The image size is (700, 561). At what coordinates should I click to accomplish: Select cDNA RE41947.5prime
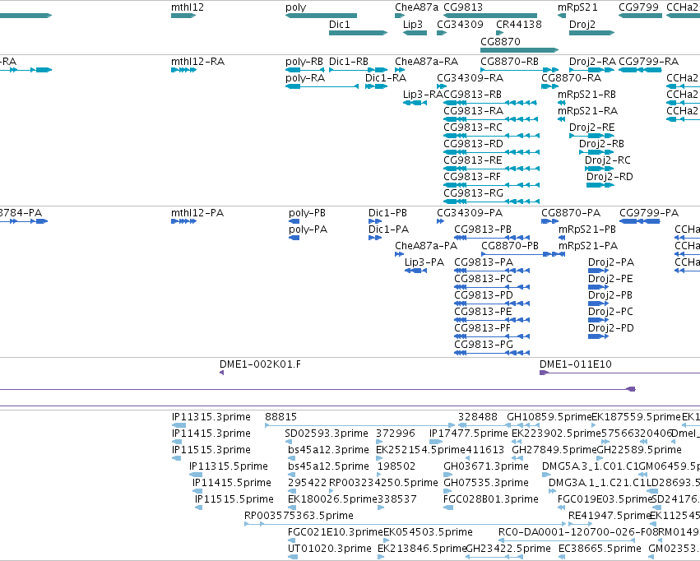pyautogui.click(x=610, y=516)
